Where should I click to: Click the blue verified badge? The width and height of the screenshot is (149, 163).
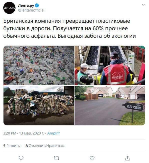pyautogui.click(x=37, y=5)
